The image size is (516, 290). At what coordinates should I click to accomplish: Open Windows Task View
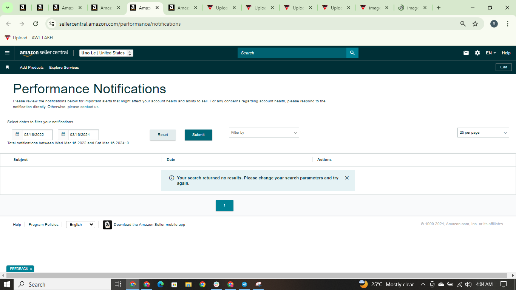117,284
